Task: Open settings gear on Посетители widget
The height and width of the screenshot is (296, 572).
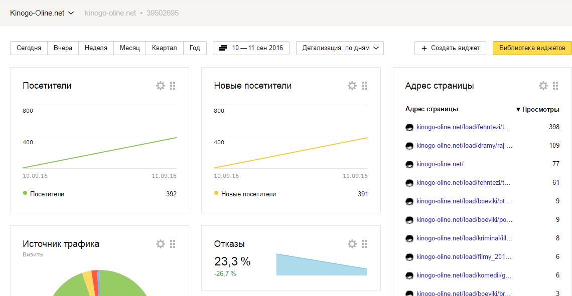Action: (x=161, y=86)
